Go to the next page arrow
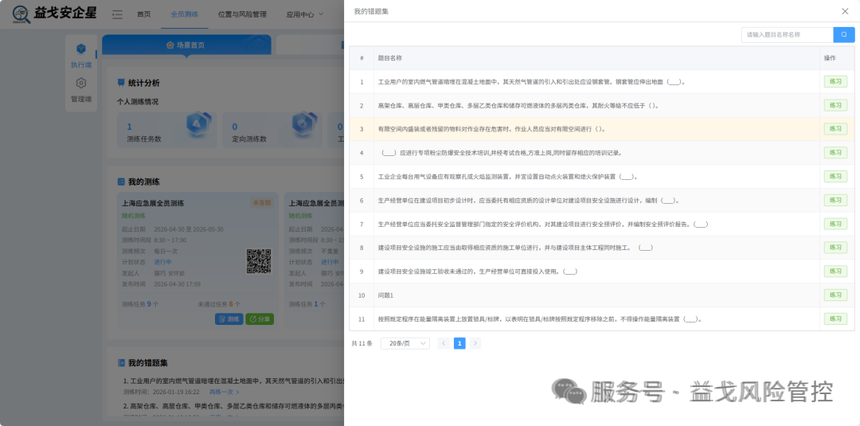Viewport: 860px width, 426px height. [x=475, y=343]
